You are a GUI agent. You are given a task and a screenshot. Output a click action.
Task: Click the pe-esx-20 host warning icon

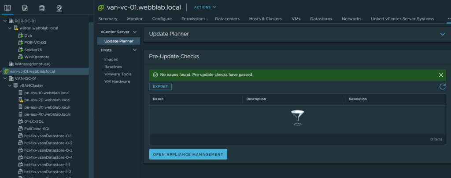[20, 100]
